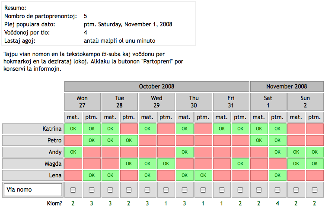Screen dimensions: 325x208
Task: Check the Monday 27 ptm. checkbox
Action: click(92, 190)
